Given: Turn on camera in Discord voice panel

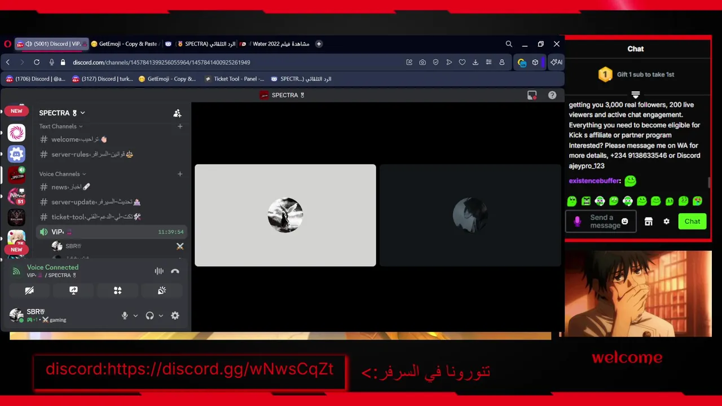Looking at the screenshot, I should 29,290.
